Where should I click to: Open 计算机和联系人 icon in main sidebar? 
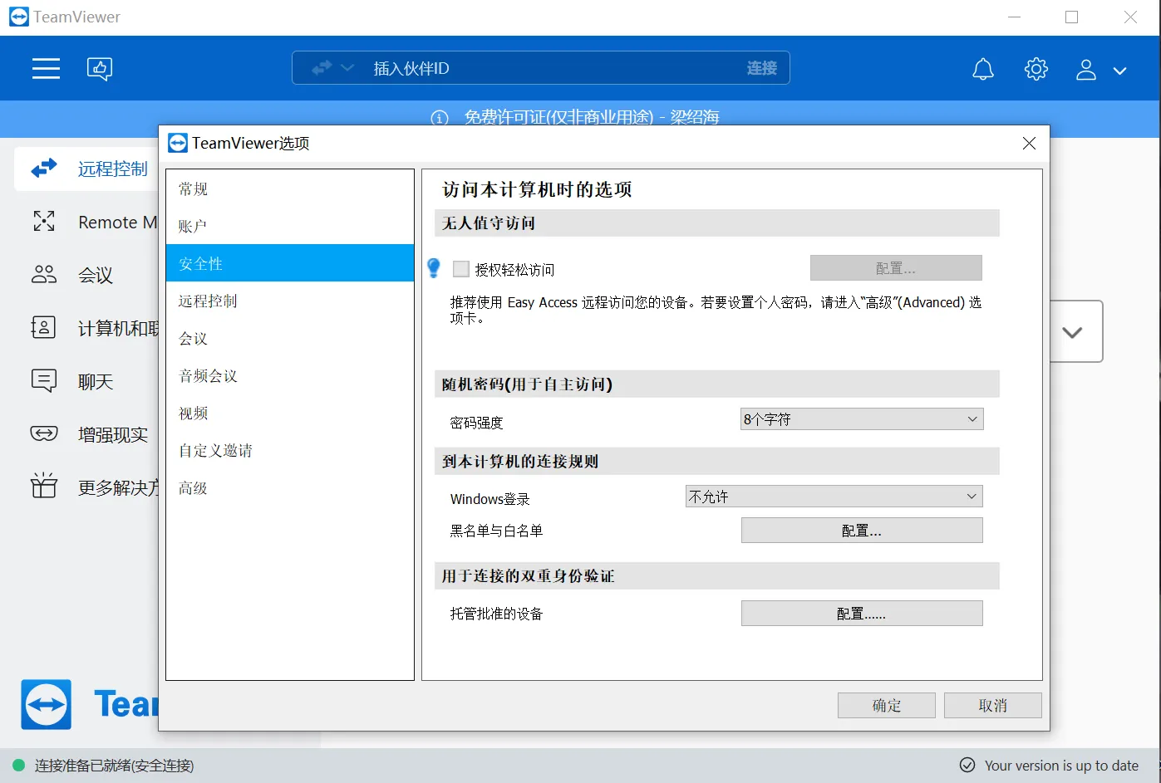click(x=43, y=328)
